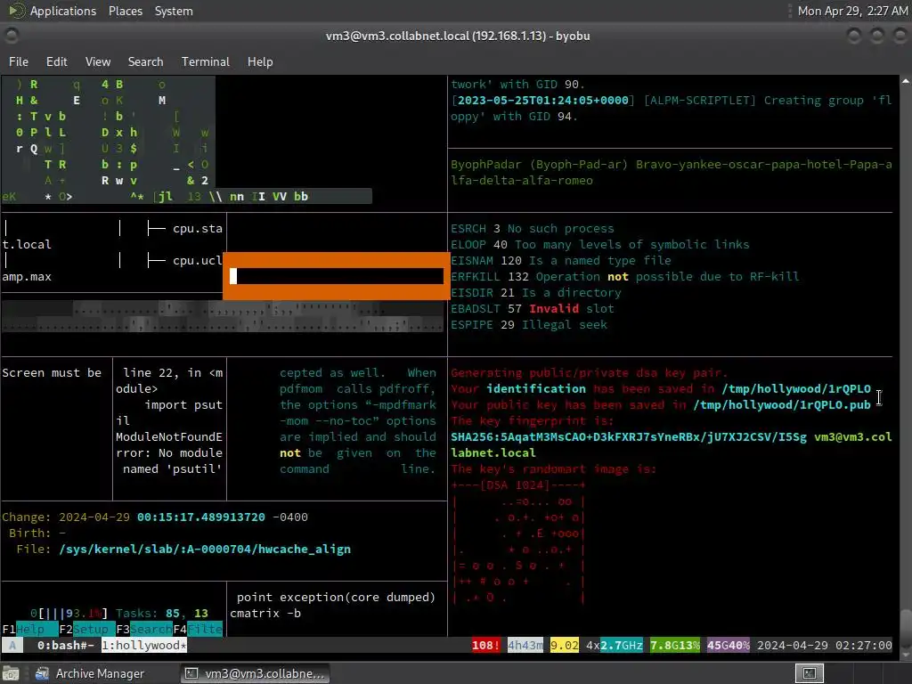The image size is (912, 684).
Task: Select the vm3@vm3.collabne... taskbar button
Action: point(256,673)
